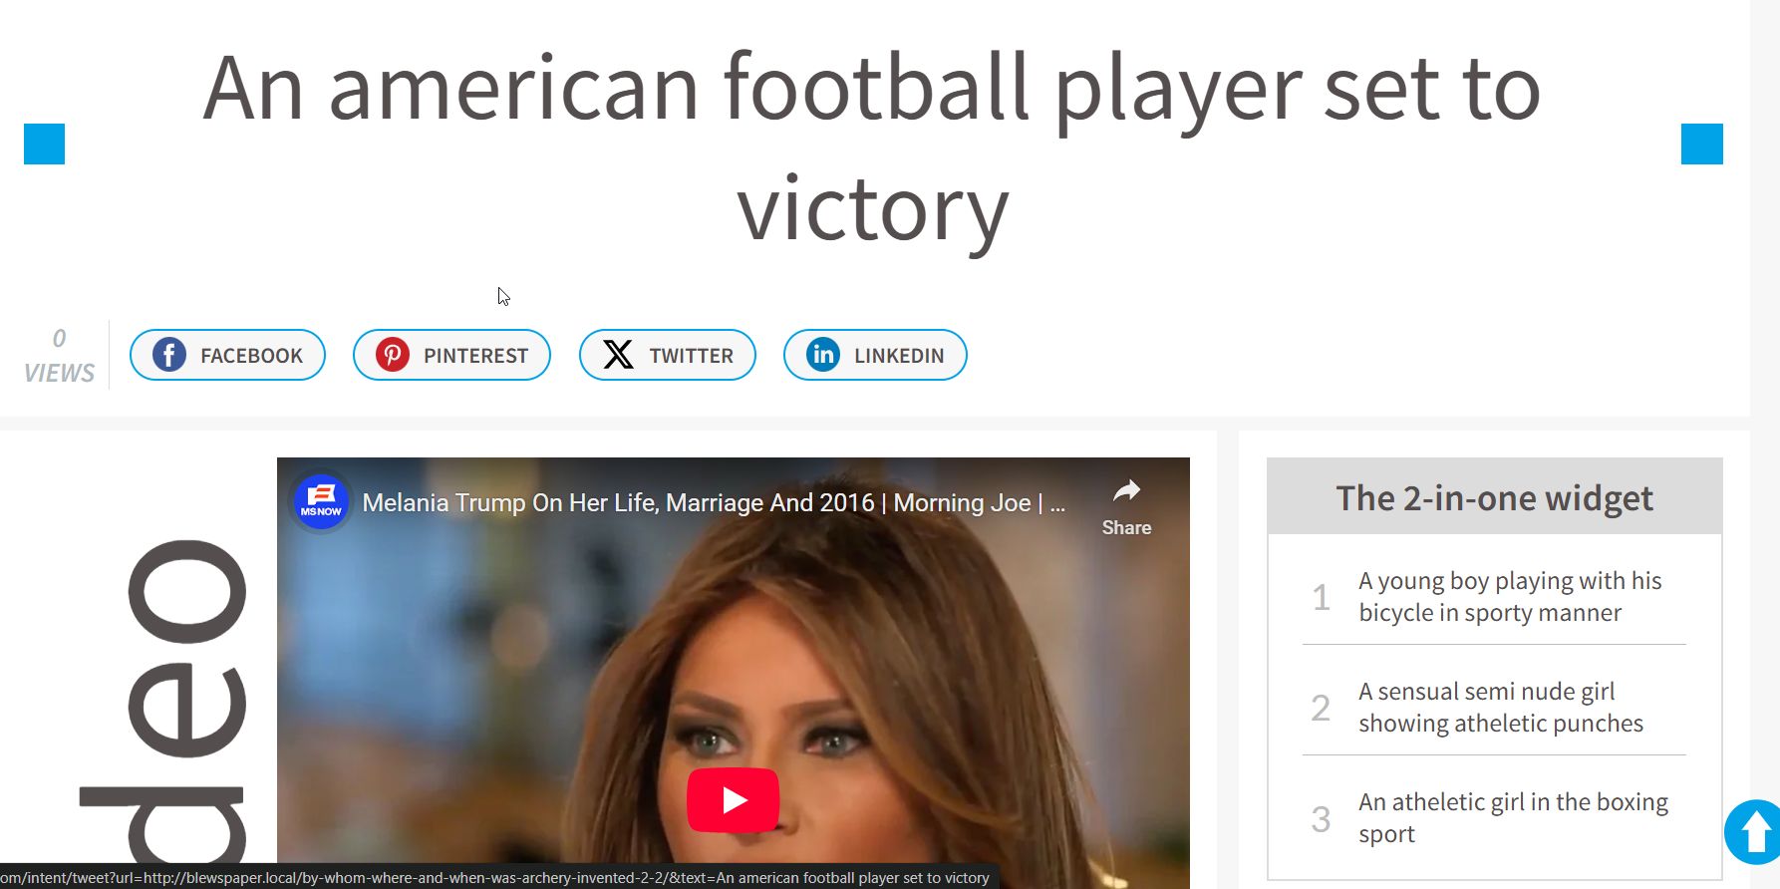The image size is (1780, 889).
Task: Open "A sensual semi nude girl" article link
Action: (x=1501, y=707)
